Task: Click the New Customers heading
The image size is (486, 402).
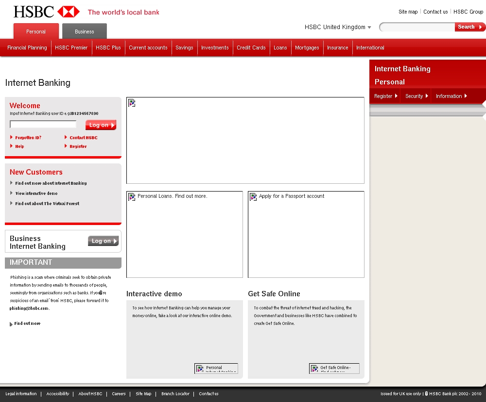Action: pyautogui.click(x=36, y=172)
